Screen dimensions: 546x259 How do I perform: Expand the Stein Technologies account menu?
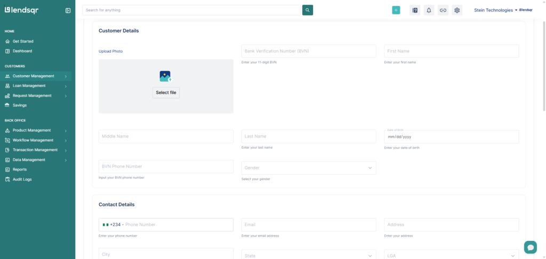(496, 10)
